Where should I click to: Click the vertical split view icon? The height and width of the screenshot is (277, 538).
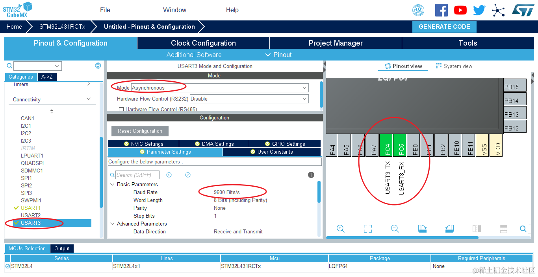477,229
